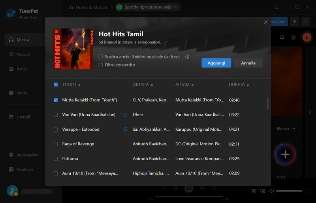
Task: Click the round plus add button
Action: tap(285, 154)
